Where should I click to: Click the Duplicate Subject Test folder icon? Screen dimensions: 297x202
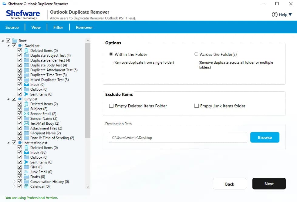26,55
